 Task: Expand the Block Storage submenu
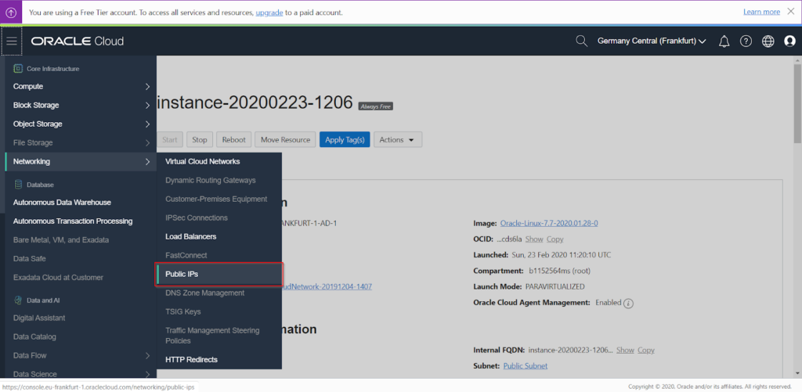pos(80,105)
